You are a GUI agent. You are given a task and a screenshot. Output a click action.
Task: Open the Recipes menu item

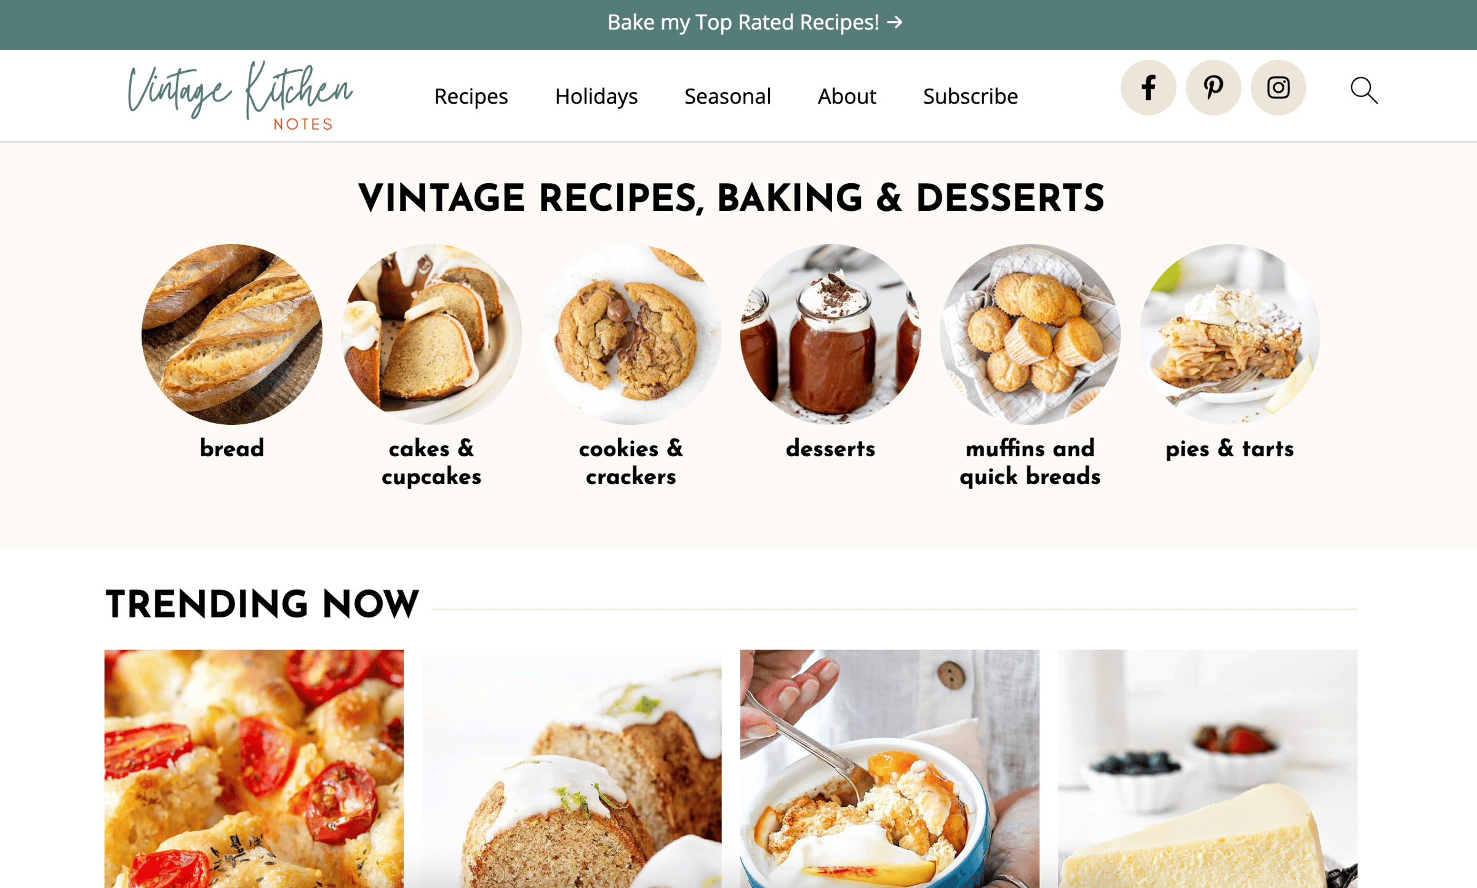coord(471,96)
